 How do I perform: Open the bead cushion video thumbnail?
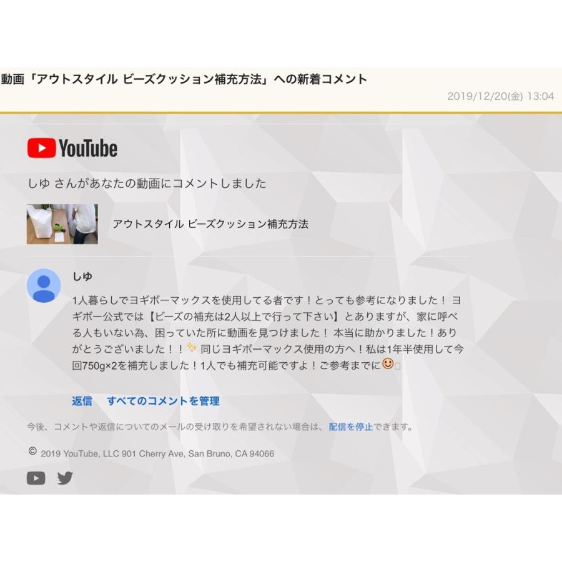pyautogui.click(x=62, y=224)
